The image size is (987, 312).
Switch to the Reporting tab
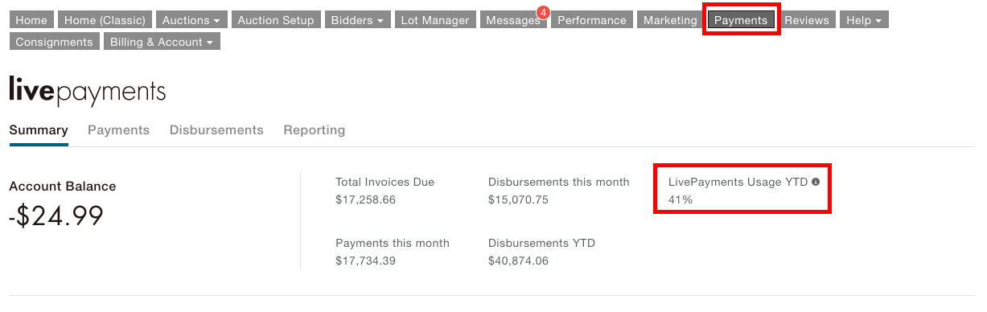coord(314,130)
